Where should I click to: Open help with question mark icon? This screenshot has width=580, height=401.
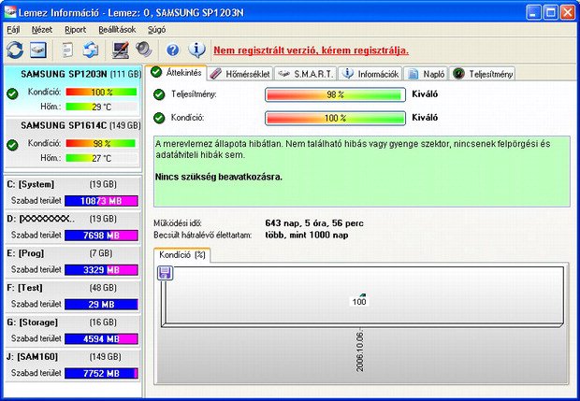click(172, 50)
